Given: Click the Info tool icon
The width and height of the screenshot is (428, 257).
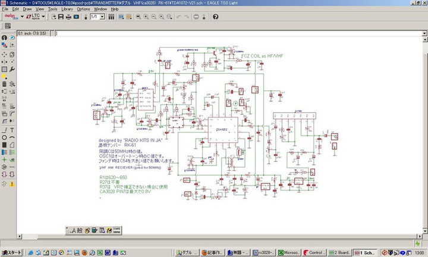Looking at the screenshot, I should 4,38.
